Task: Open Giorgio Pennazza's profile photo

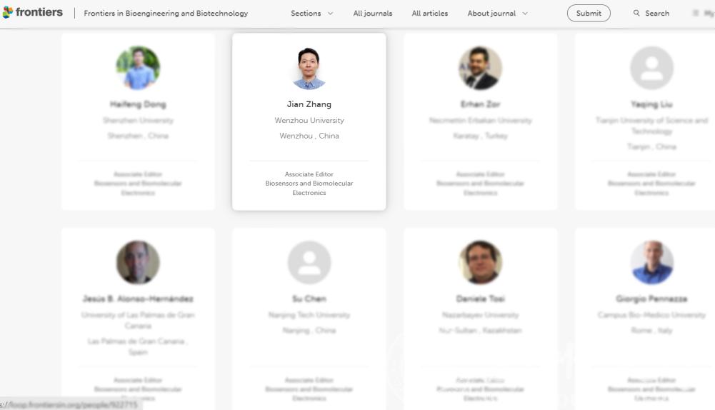Action: coord(651,262)
